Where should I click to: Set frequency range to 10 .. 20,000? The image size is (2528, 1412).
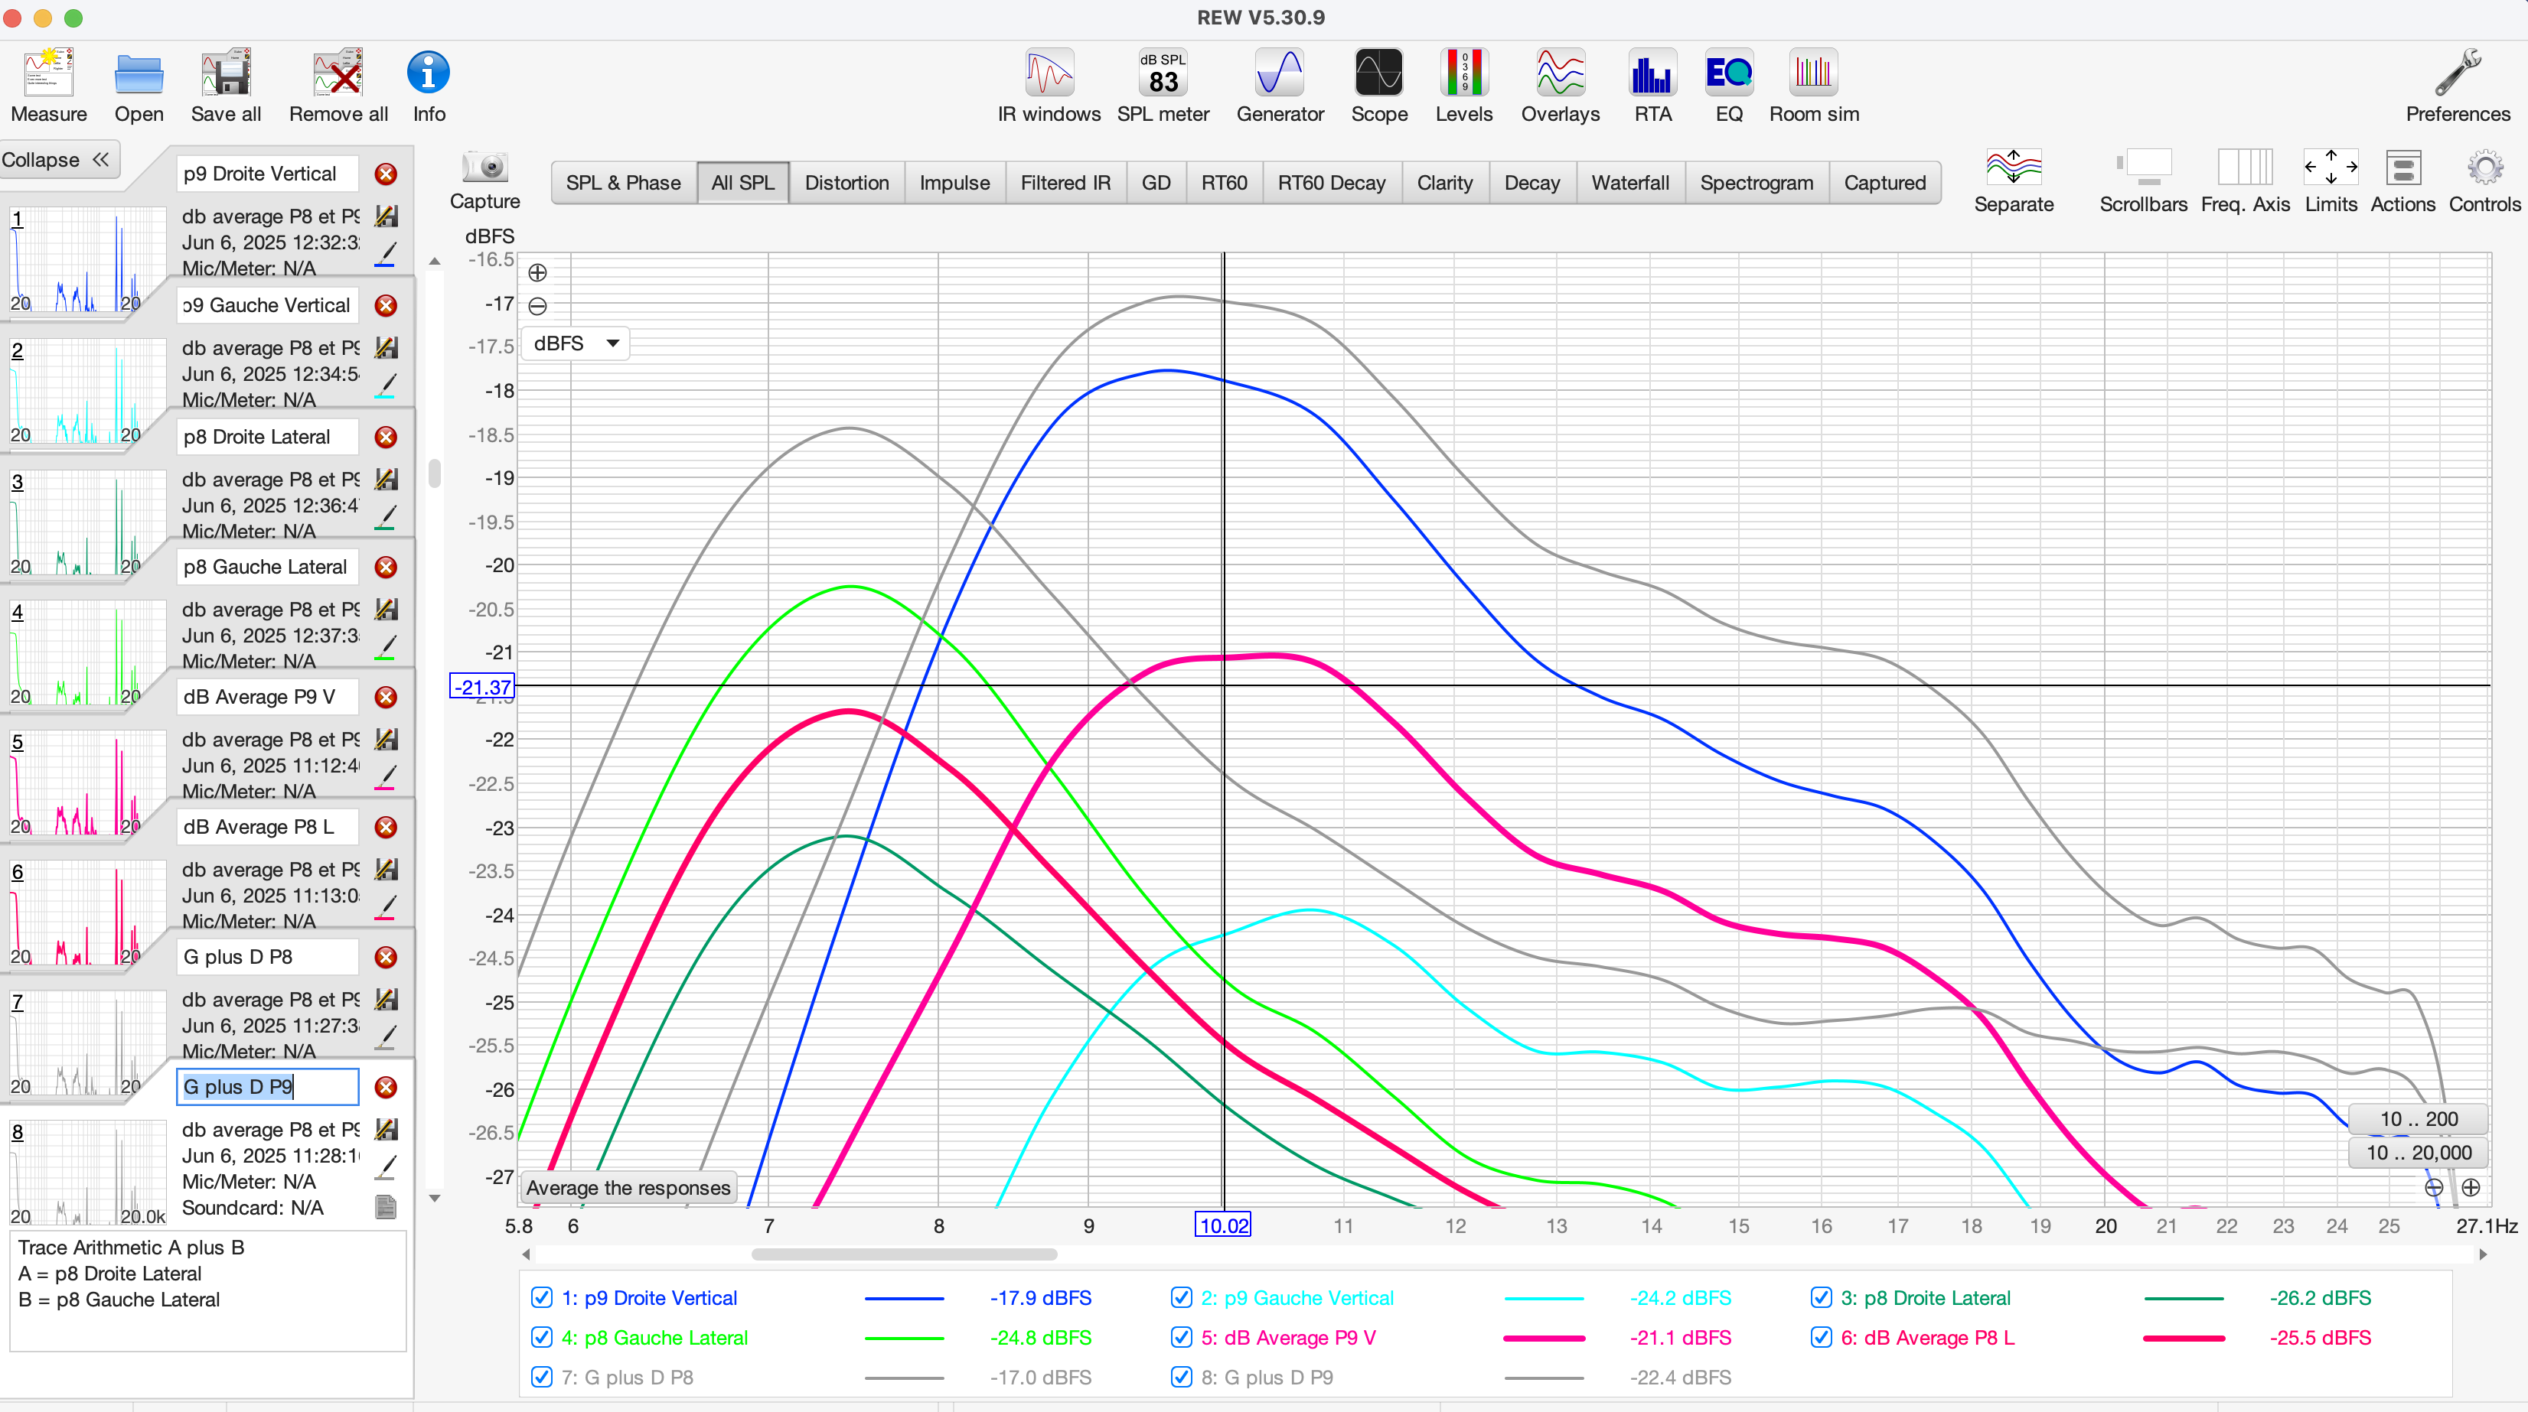click(2417, 1152)
